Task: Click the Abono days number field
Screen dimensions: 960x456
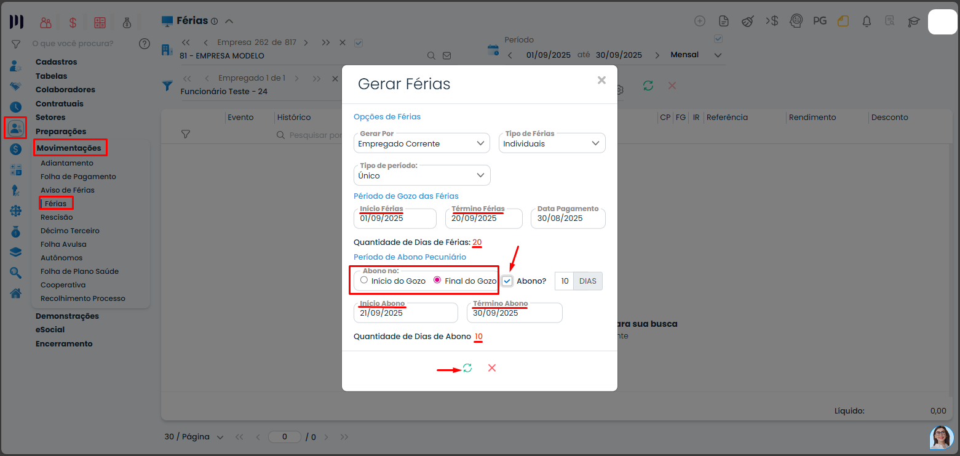Action: [x=565, y=281]
